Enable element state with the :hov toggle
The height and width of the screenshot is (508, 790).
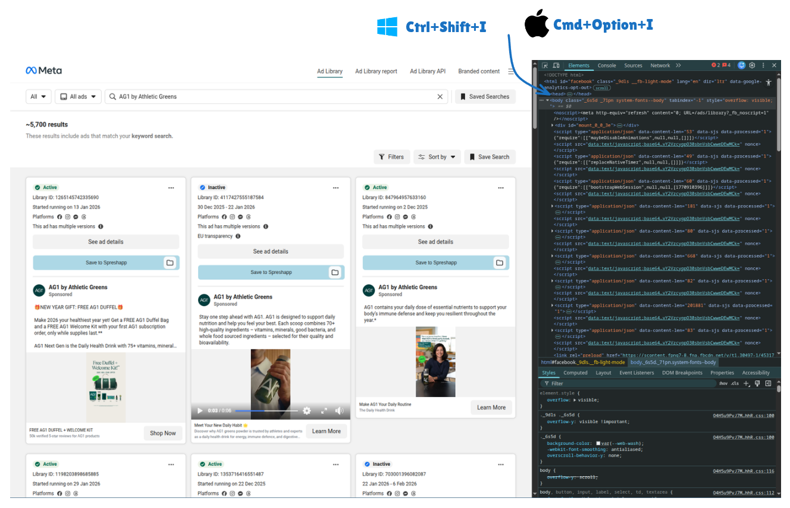[723, 383]
